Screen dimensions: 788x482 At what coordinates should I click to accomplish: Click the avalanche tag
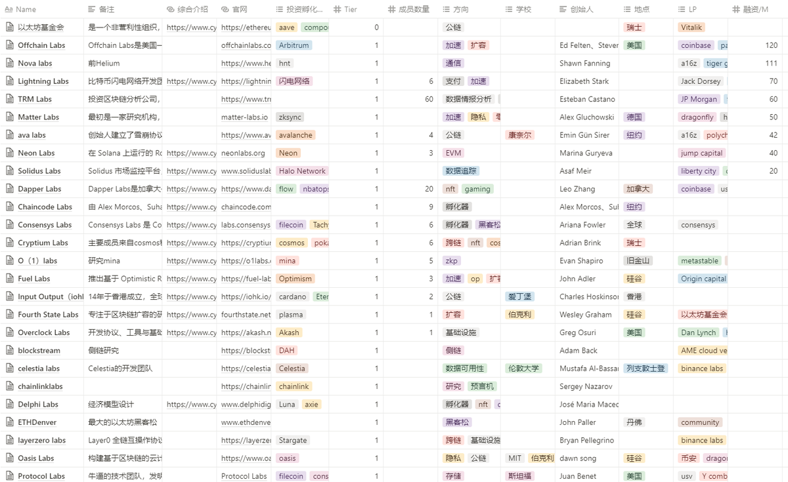coord(295,135)
